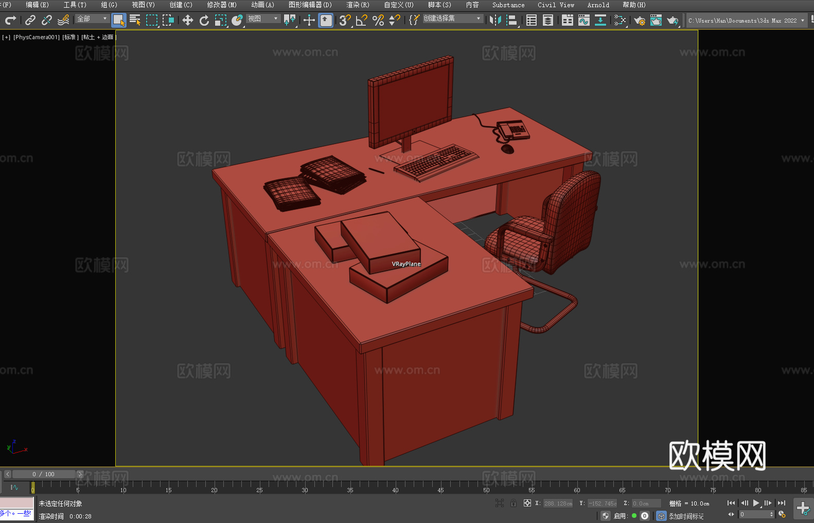Viewport: 814px width, 523px height.
Task: Toggle Selection Lock padlock icon
Action: pyautogui.click(x=514, y=503)
